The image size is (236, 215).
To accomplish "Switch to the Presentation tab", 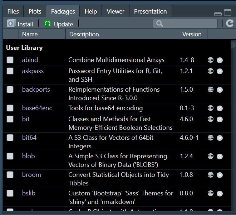I will click(x=150, y=11).
